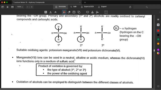
Task: Select the red Pen drawing tool
Action: 64,12
